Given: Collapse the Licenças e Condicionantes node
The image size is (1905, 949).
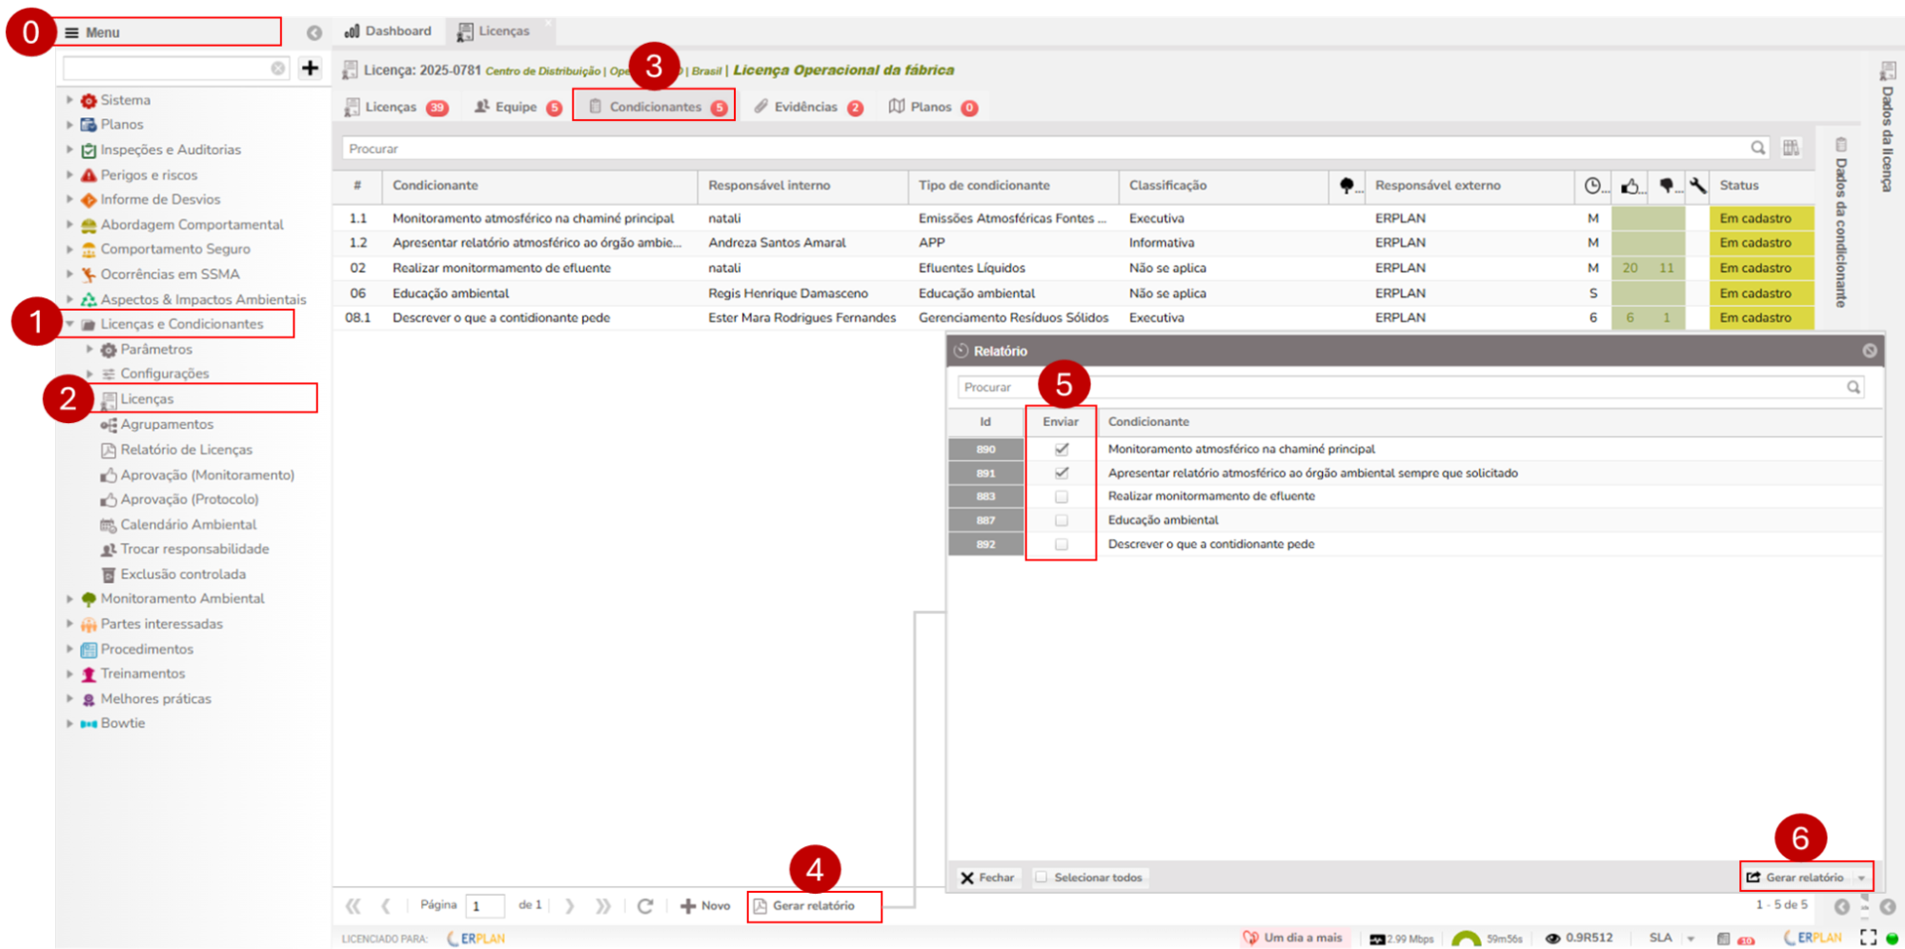Looking at the screenshot, I should tap(70, 324).
